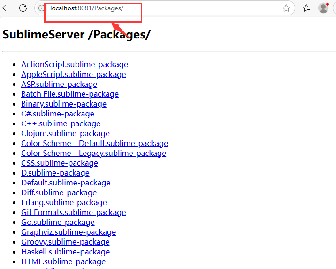336x269 pixels.
Task: Open C#.sublime-package link
Action: 58,114
